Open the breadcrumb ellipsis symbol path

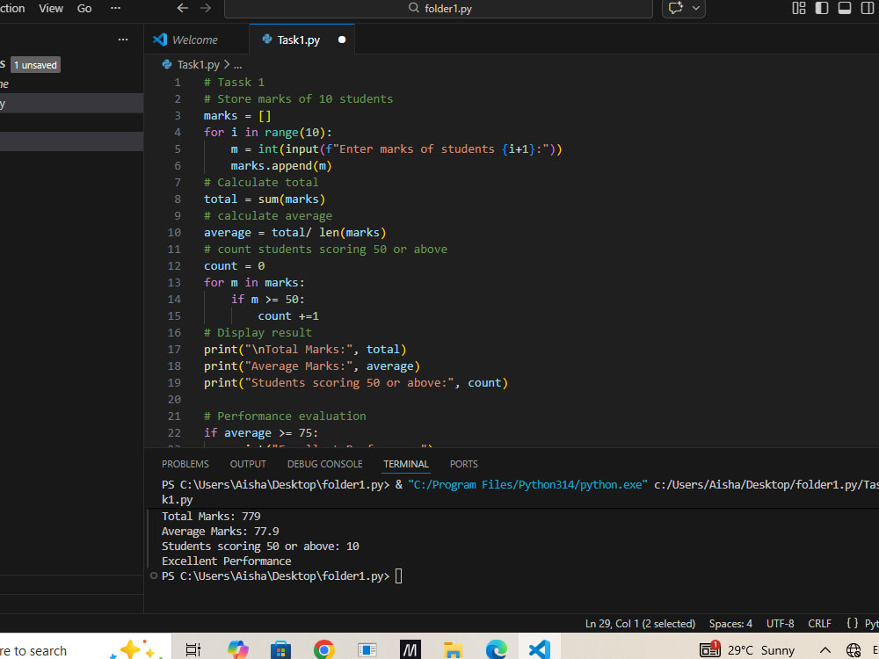click(238, 65)
